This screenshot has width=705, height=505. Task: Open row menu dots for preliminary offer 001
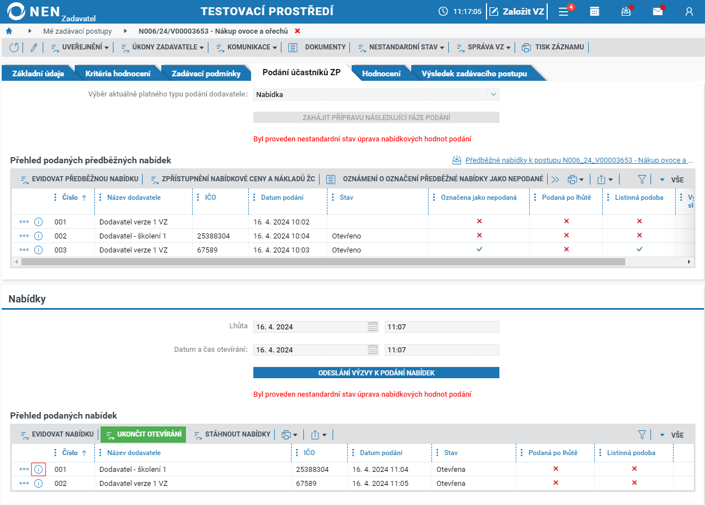[24, 222]
